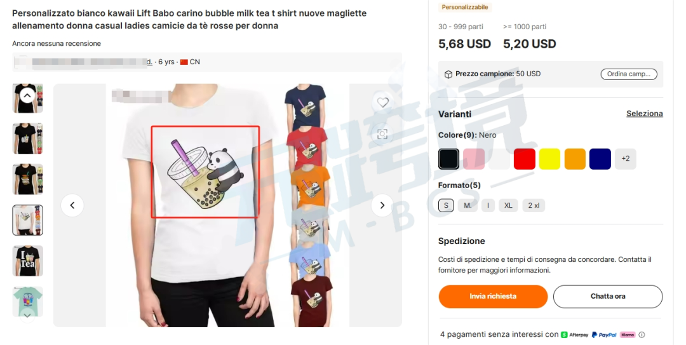The width and height of the screenshot is (686, 345).
Task: Open image search camera icon
Action: [383, 134]
